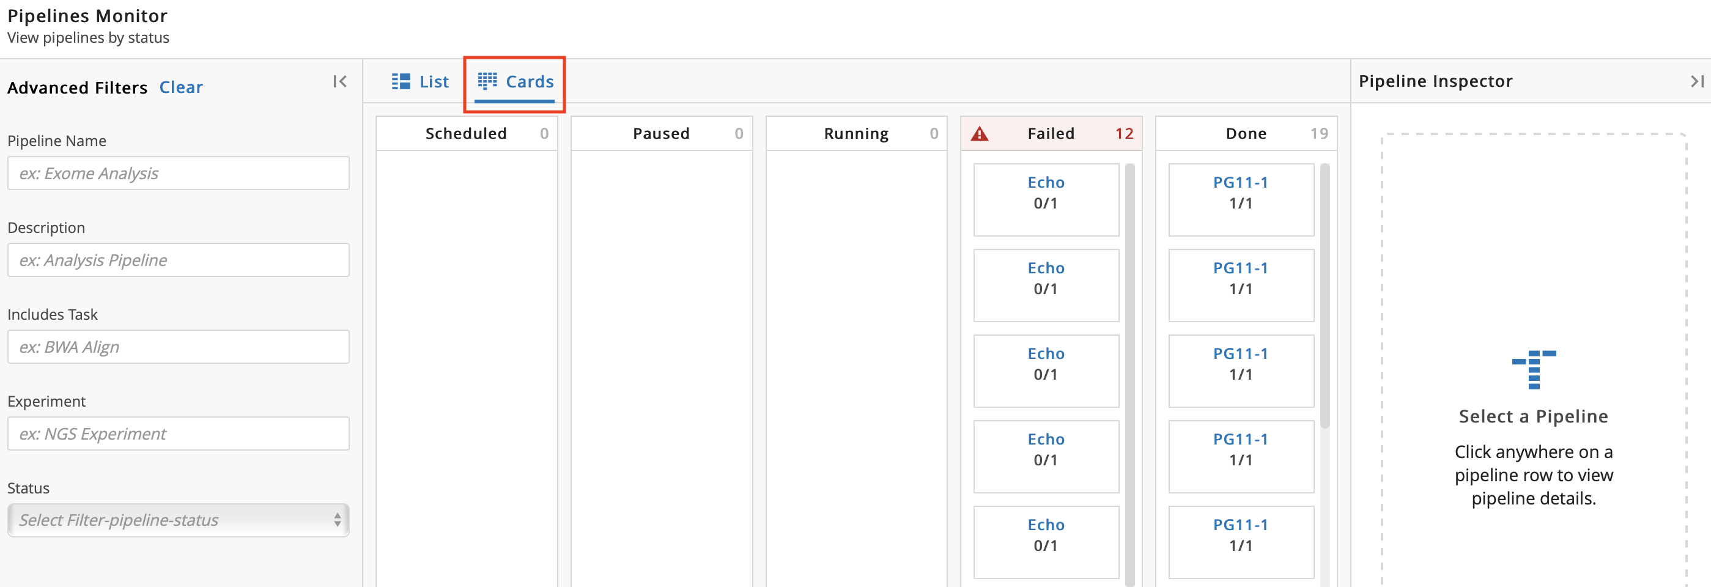Click the Pipeline Inspector heading
Viewport: 1711px width, 587px height.
coord(1435,81)
